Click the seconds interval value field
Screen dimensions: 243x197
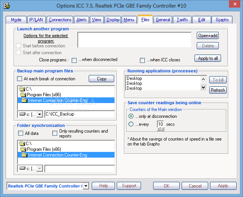point(160,124)
